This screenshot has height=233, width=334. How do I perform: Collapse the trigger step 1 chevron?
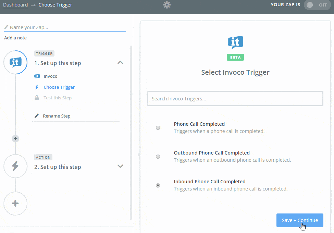120,62
